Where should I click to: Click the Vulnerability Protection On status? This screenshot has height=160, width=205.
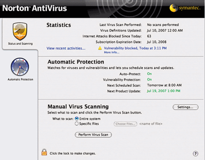[149, 80]
